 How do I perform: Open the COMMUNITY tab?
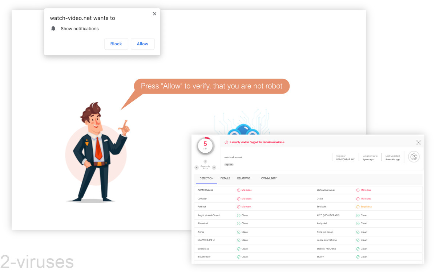pos(269,178)
